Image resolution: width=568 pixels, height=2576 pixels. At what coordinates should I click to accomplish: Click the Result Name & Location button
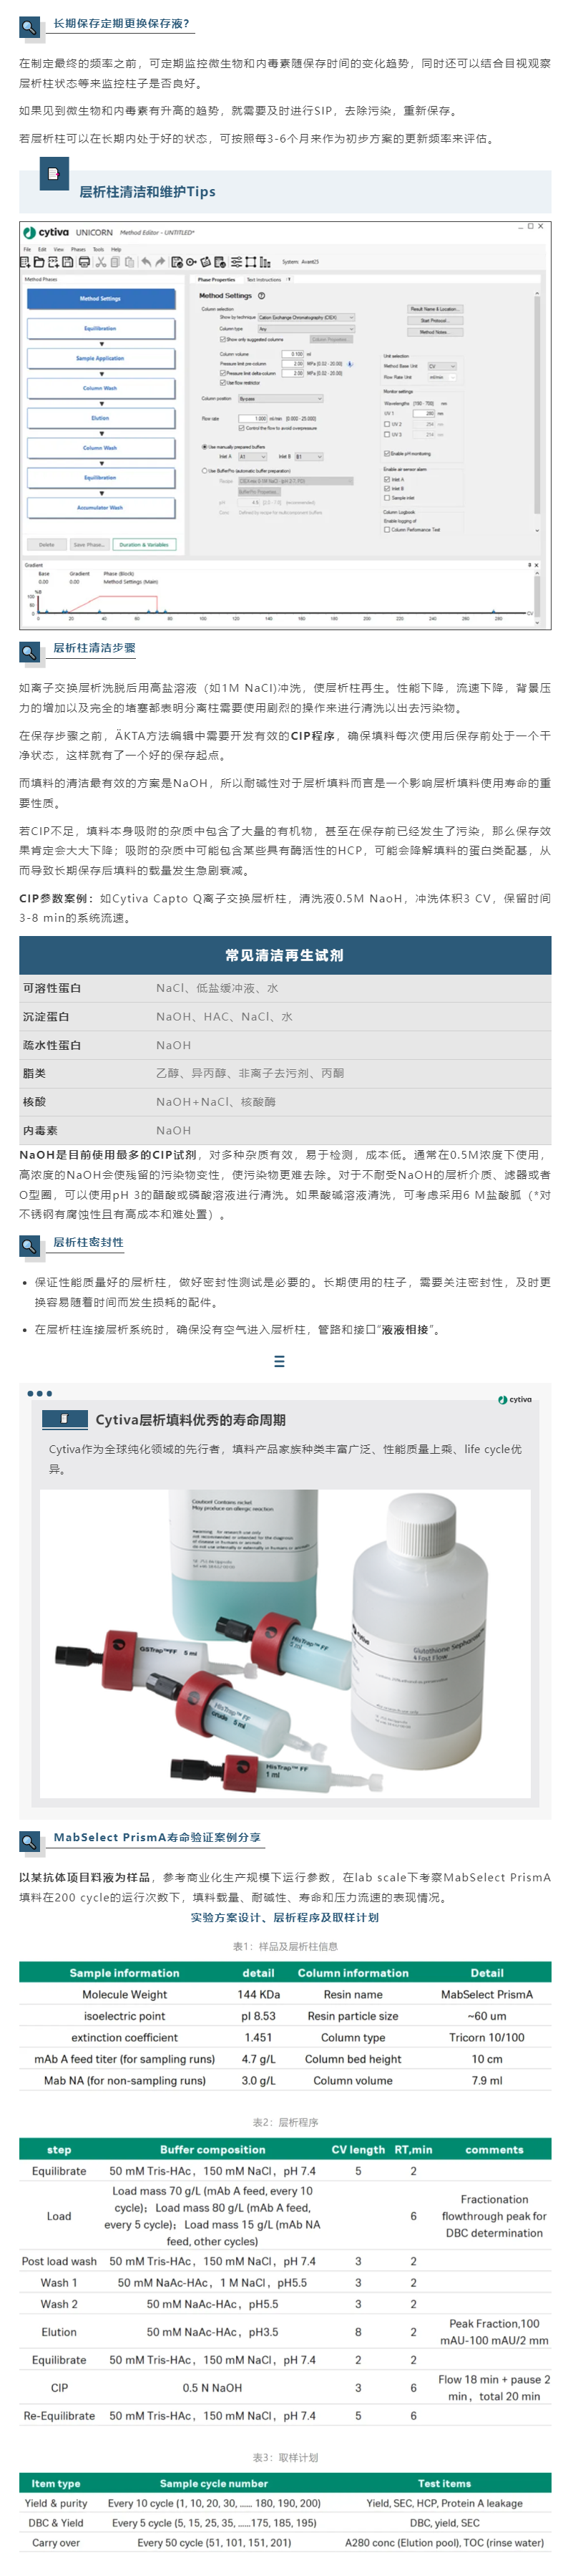coord(435,309)
